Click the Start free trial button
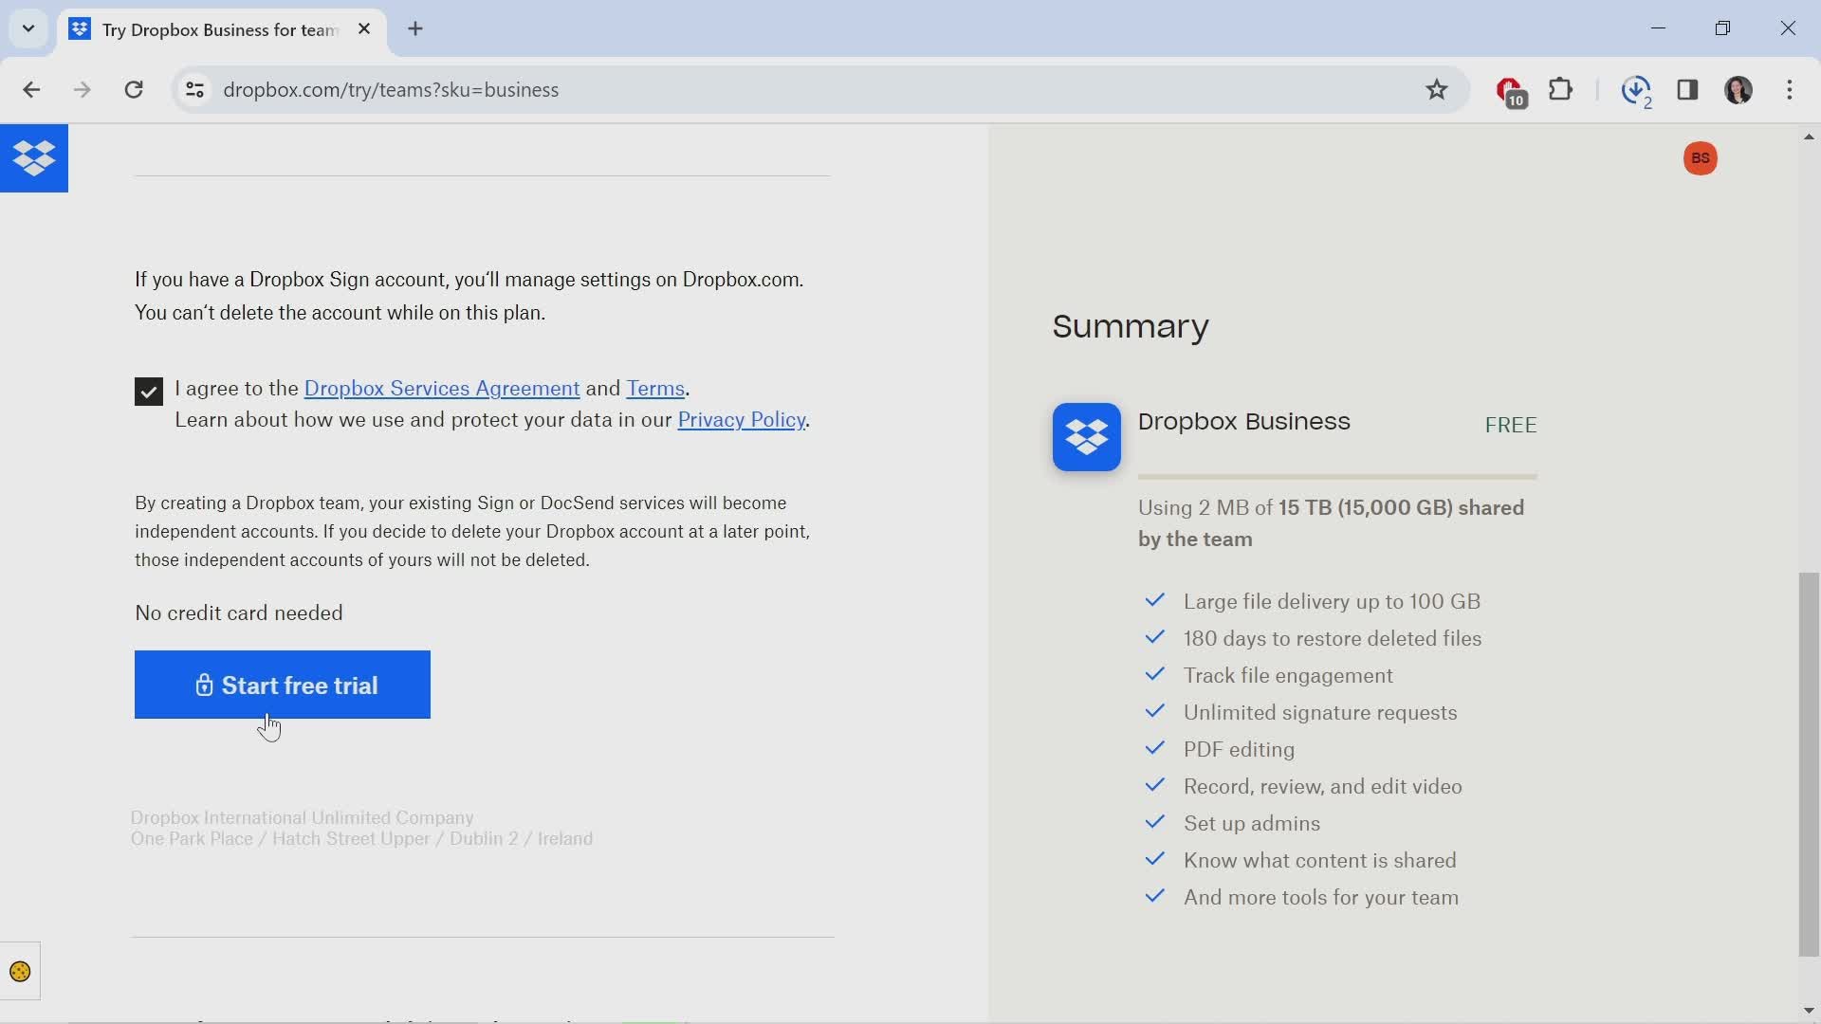Screen dimensions: 1821x1024 (x=283, y=686)
